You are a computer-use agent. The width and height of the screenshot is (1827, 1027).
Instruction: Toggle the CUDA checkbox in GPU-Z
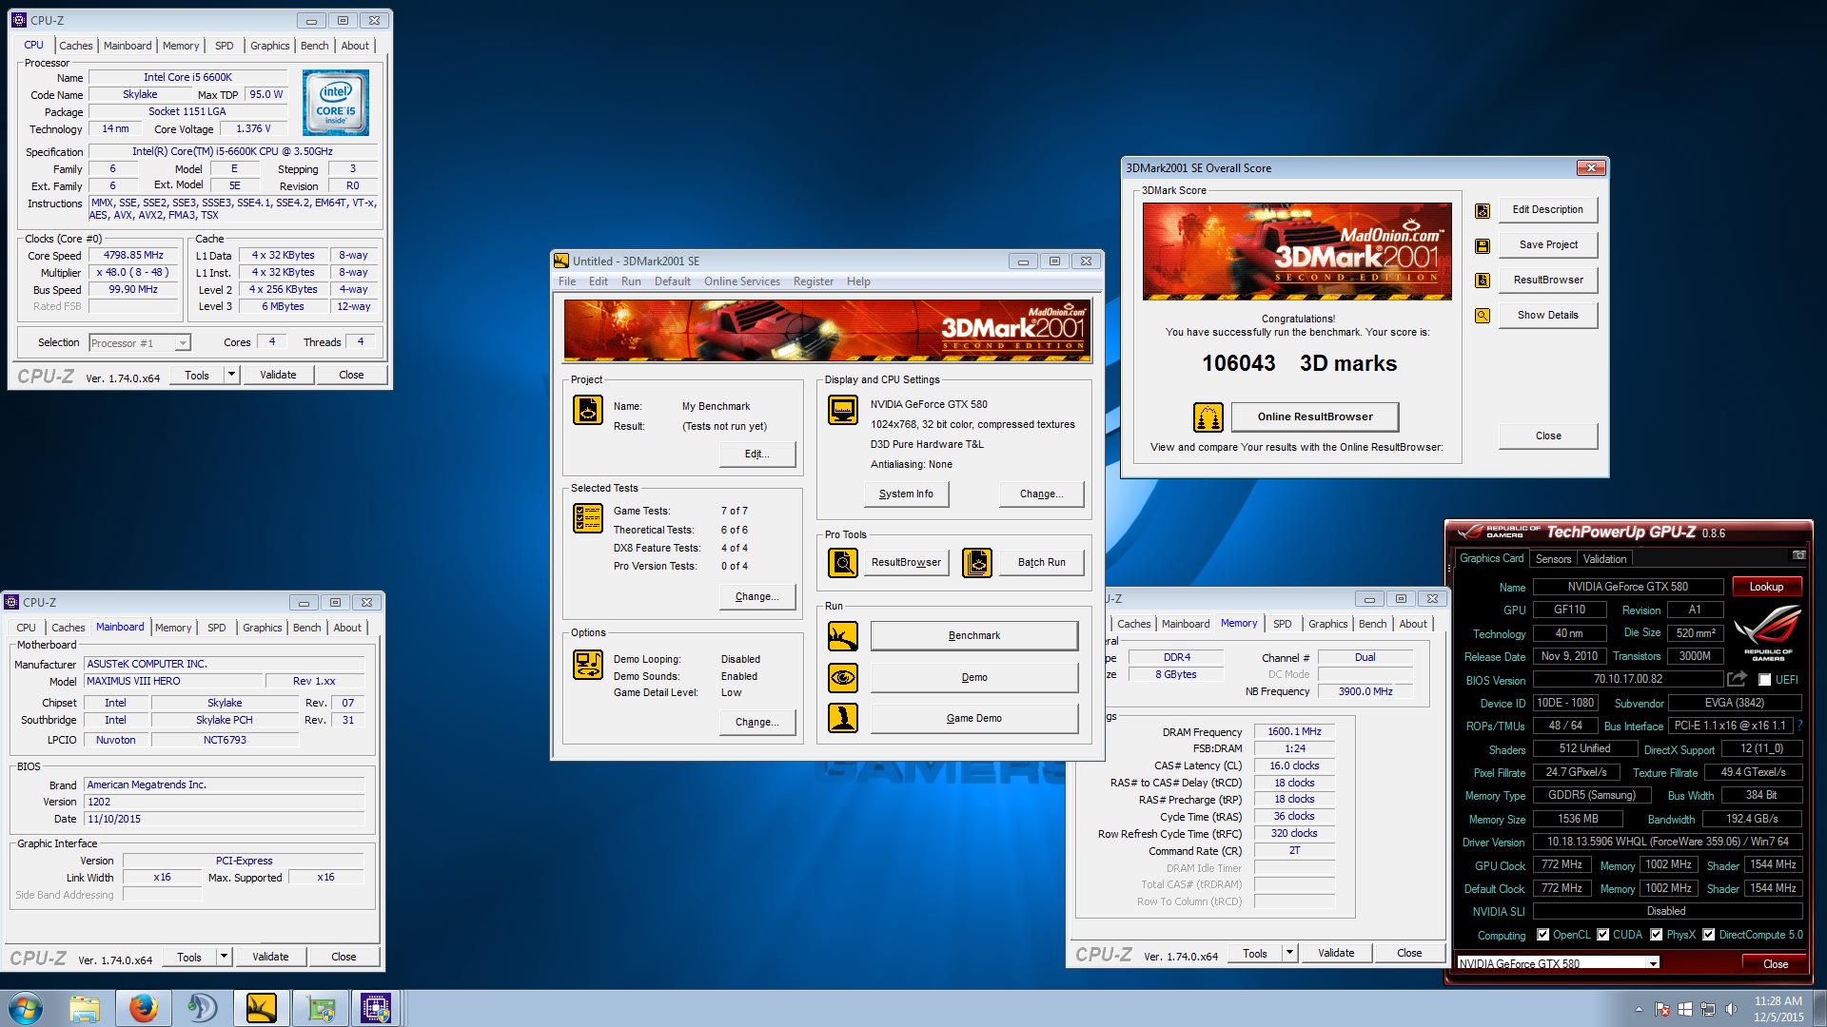coord(1603,935)
